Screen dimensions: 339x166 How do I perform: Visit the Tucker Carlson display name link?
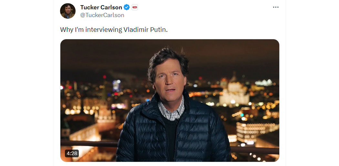pyautogui.click(x=101, y=7)
